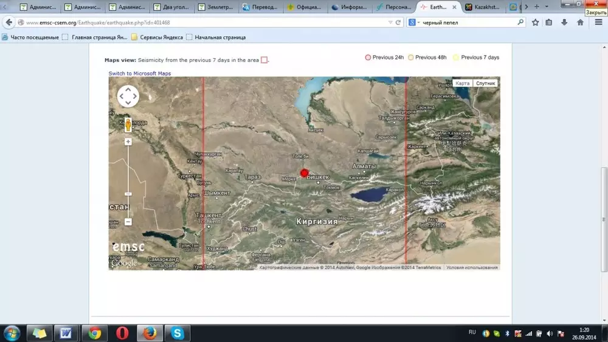Zoom out with the map minus button
The width and height of the screenshot is (608, 342).
128,222
